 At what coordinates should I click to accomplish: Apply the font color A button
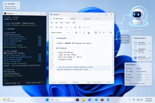click(89, 32)
